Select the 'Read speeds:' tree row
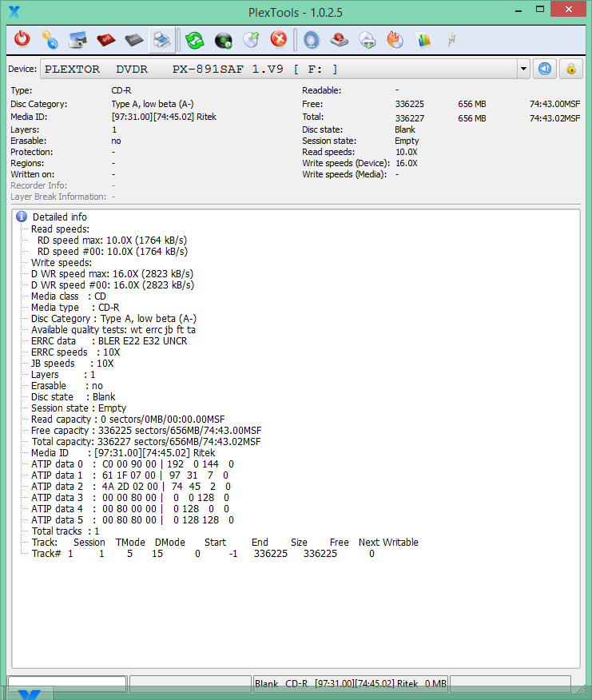The height and width of the screenshot is (700, 592). (x=60, y=229)
